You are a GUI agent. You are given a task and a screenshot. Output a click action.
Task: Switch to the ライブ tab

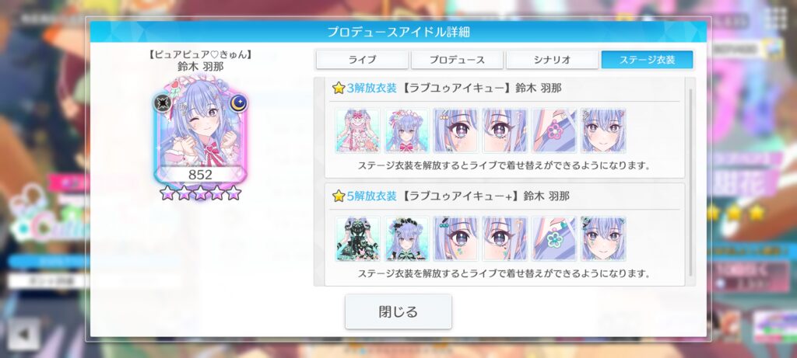point(362,60)
